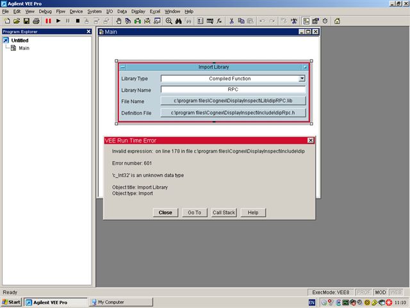Toggle the WEB status bar indicator
The image size is (410, 308).
pos(397,292)
